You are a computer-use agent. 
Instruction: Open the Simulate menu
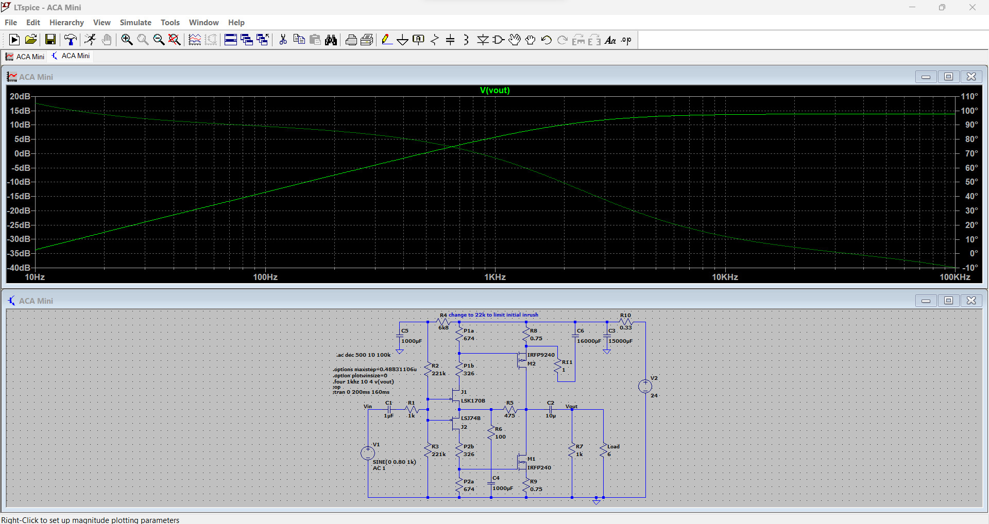135,23
